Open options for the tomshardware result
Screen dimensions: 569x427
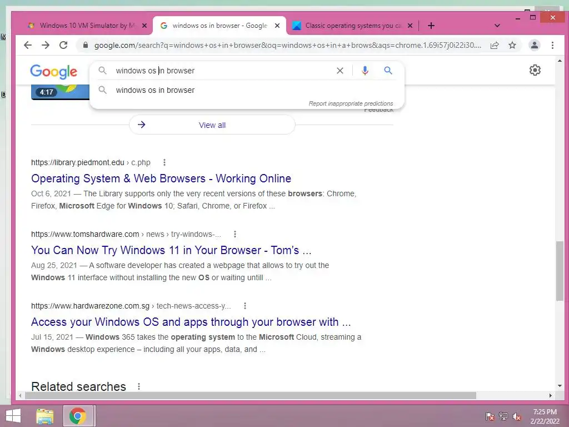tap(235, 234)
